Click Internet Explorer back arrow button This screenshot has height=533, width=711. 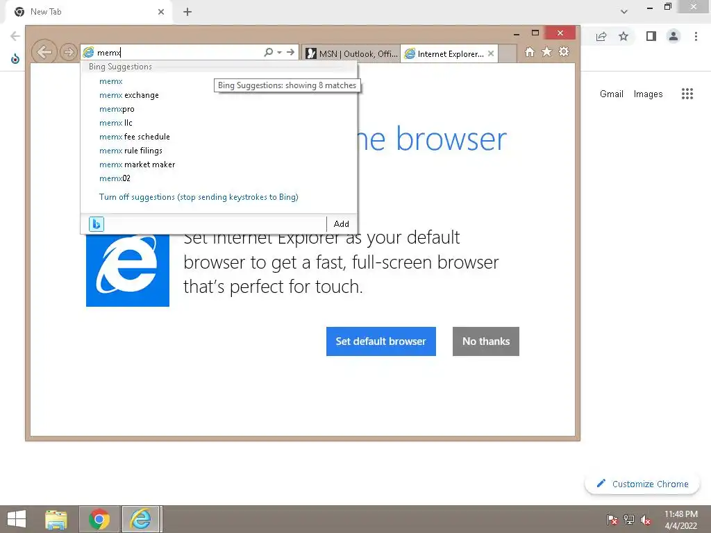tap(44, 52)
